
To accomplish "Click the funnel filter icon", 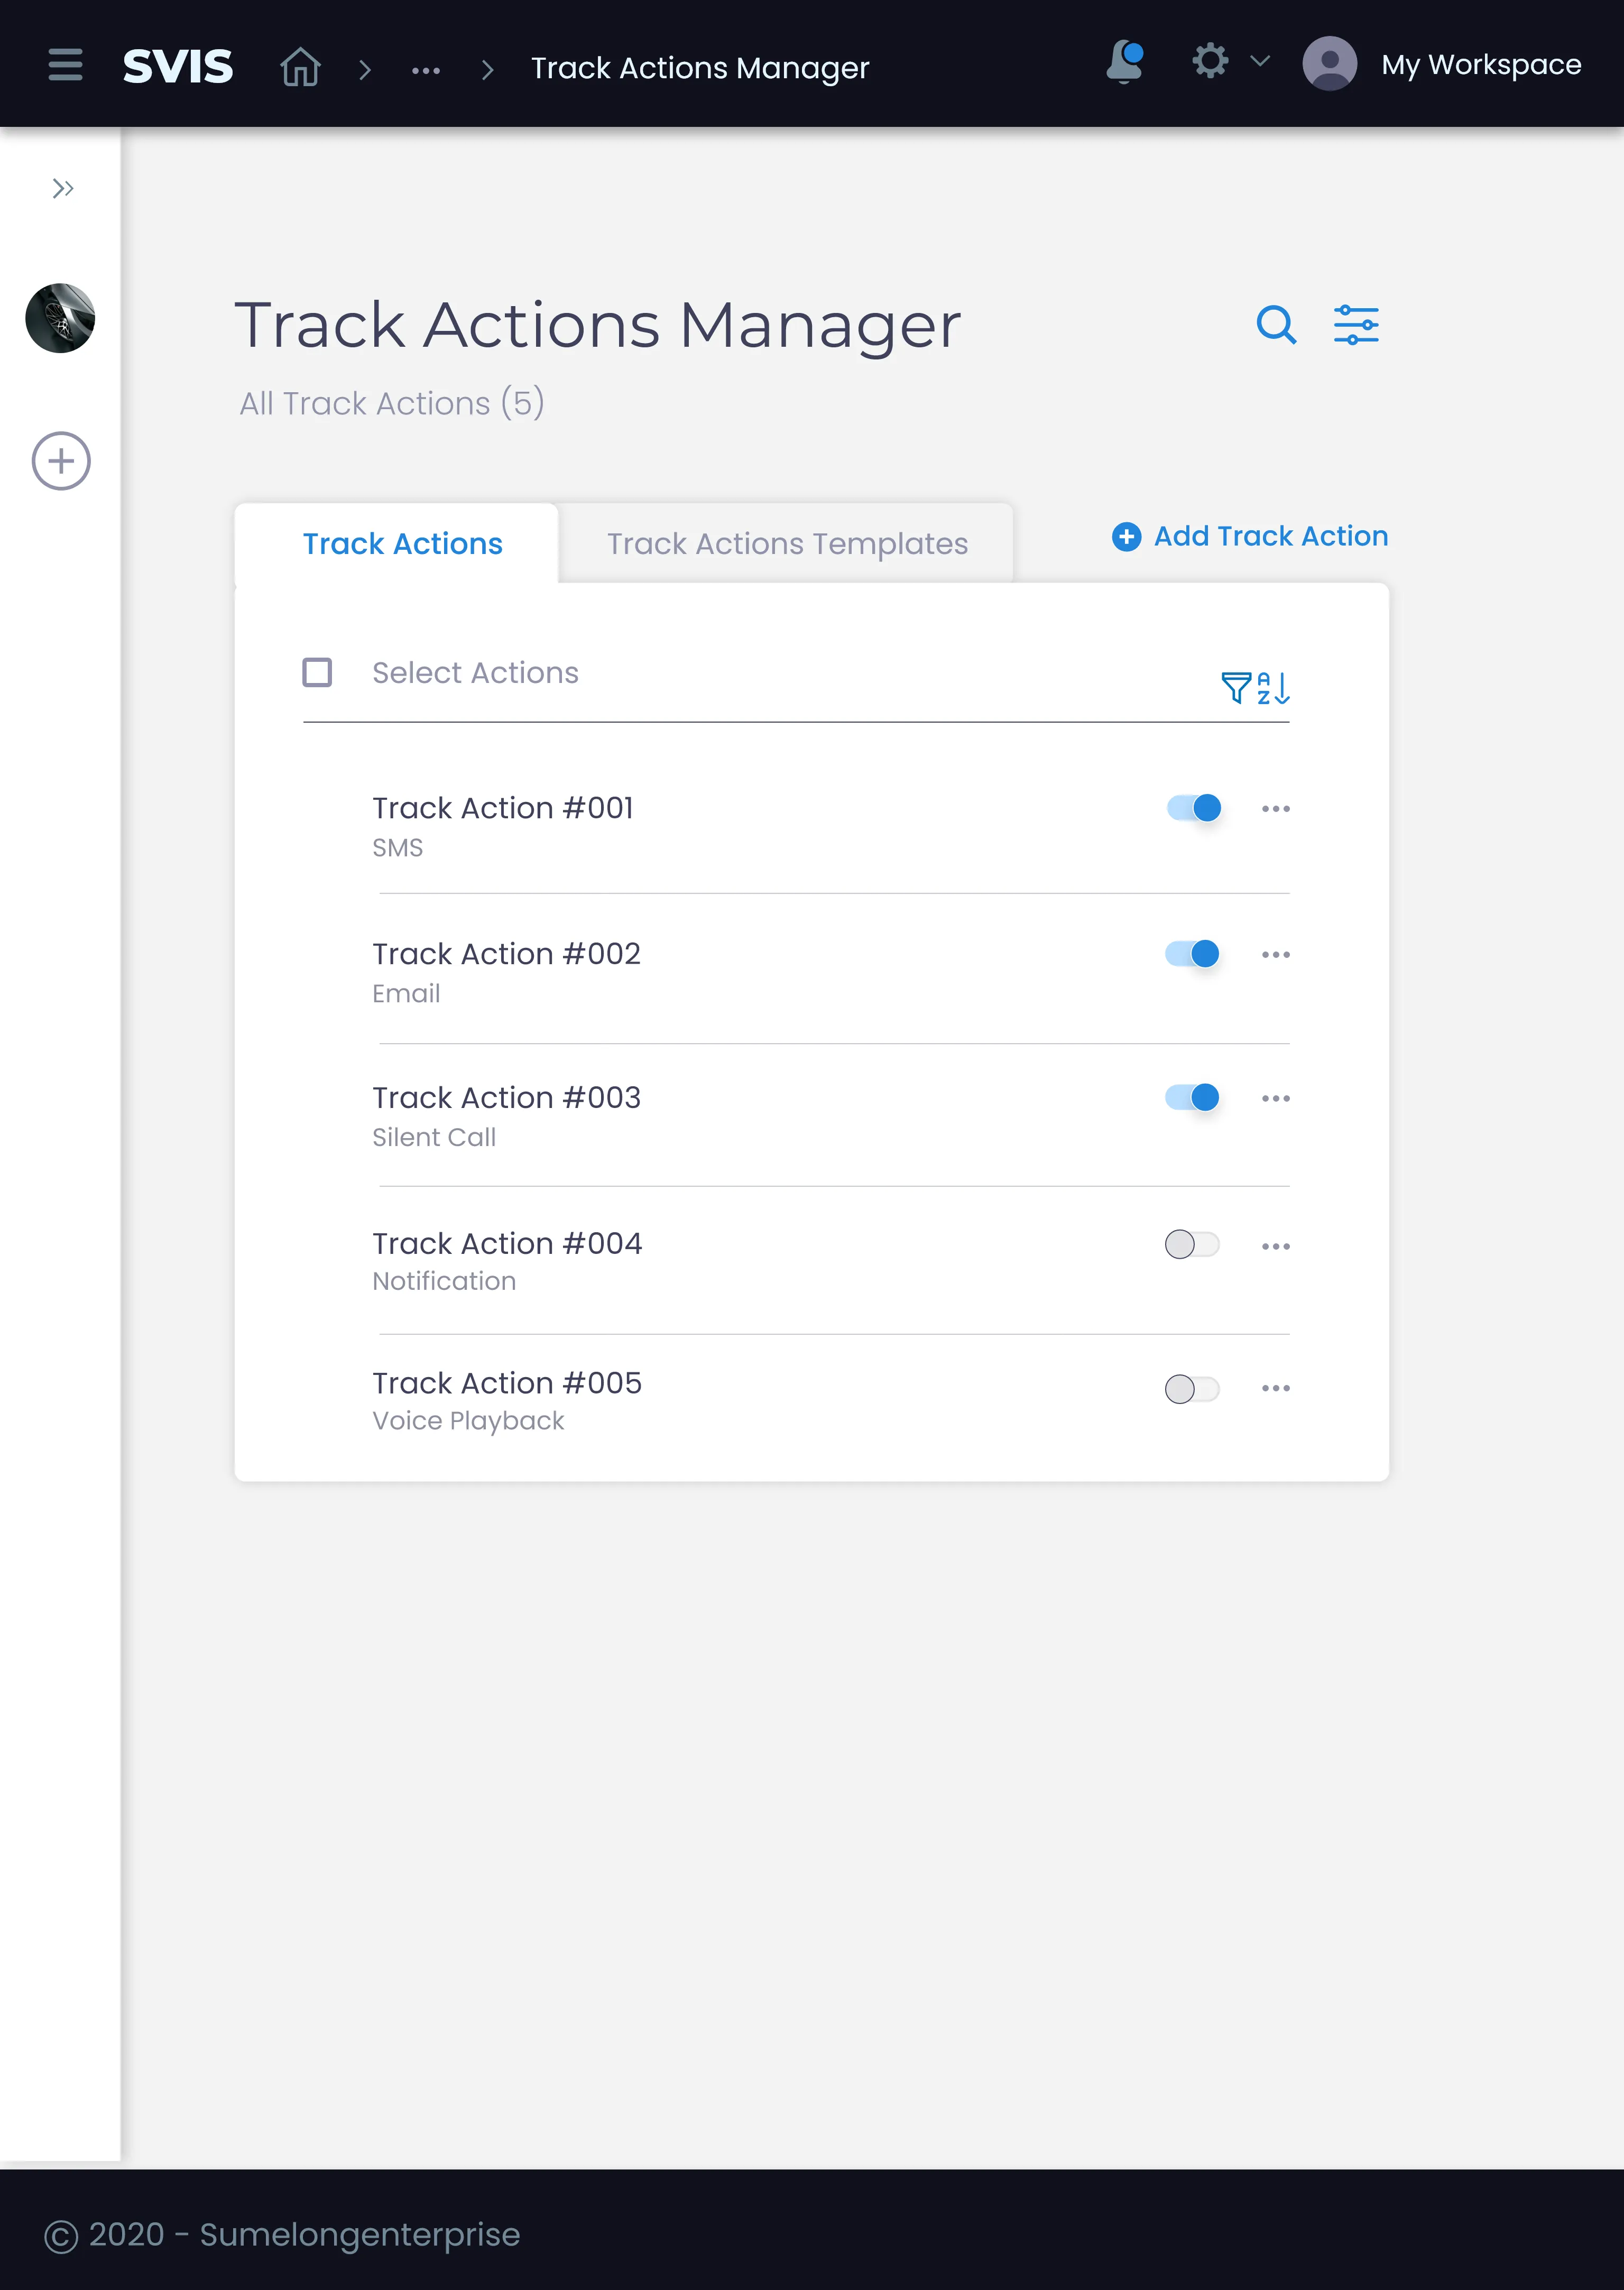I will pos(1236,688).
